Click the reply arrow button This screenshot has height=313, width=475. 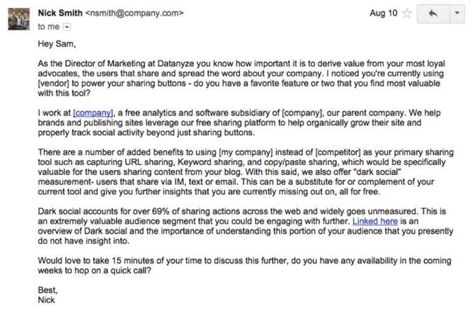coord(433,13)
